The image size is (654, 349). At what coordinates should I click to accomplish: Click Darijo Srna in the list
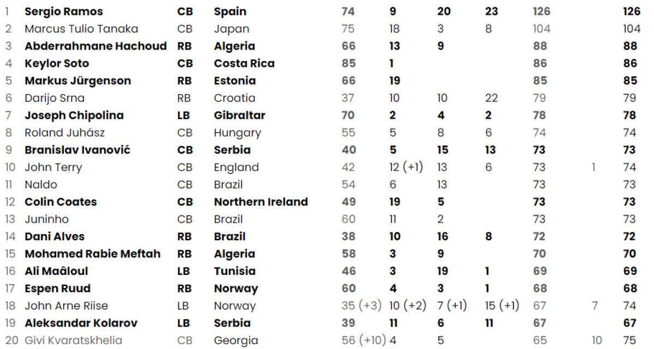[55, 98]
